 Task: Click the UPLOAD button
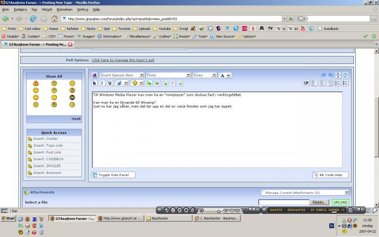click(340, 202)
